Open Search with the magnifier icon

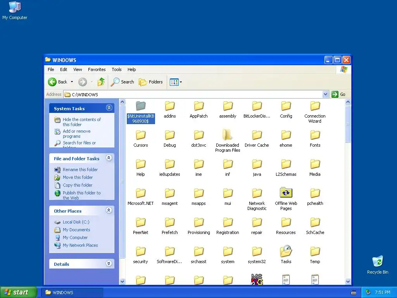coord(122,82)
